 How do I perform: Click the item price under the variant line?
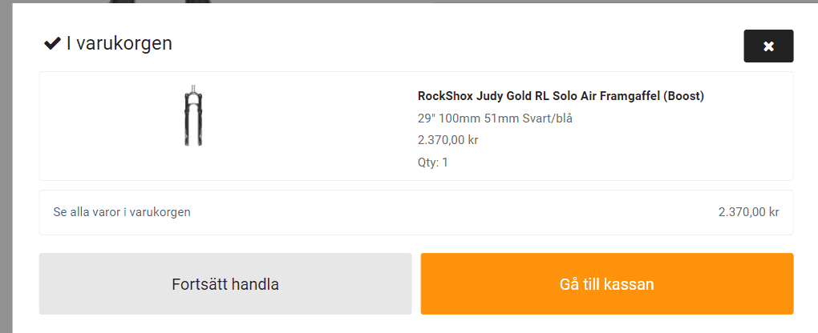tap(448, 140)
